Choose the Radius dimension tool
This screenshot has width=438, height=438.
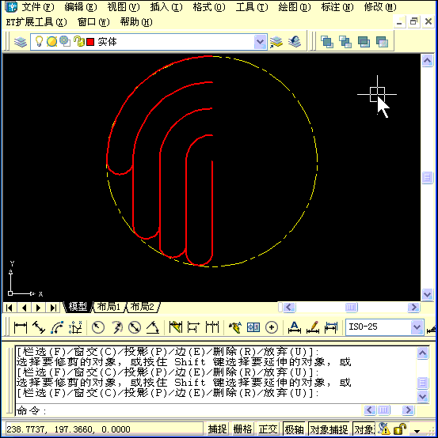coord(98,327)
